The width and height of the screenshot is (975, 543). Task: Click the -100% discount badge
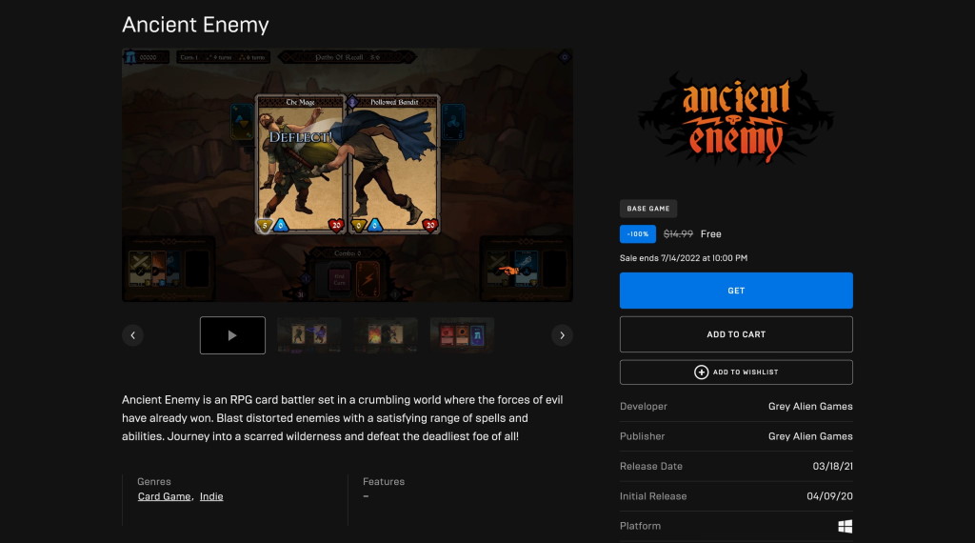pos(637,233)
